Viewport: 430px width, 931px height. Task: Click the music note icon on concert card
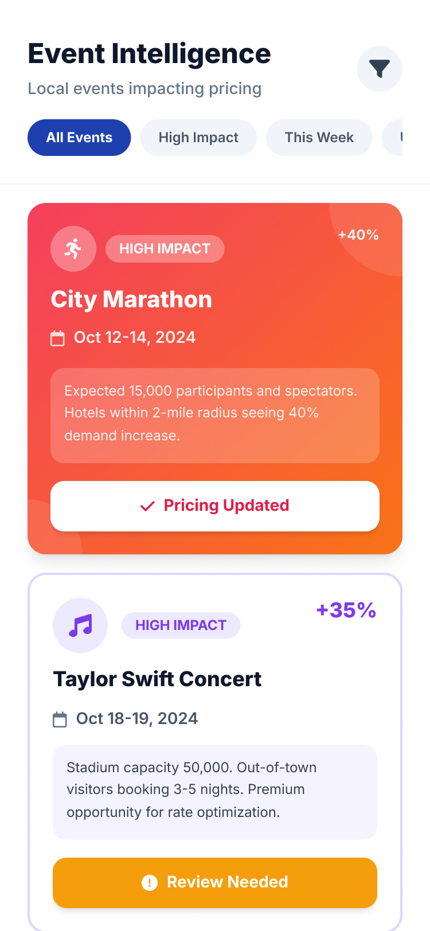click(80, 625)
